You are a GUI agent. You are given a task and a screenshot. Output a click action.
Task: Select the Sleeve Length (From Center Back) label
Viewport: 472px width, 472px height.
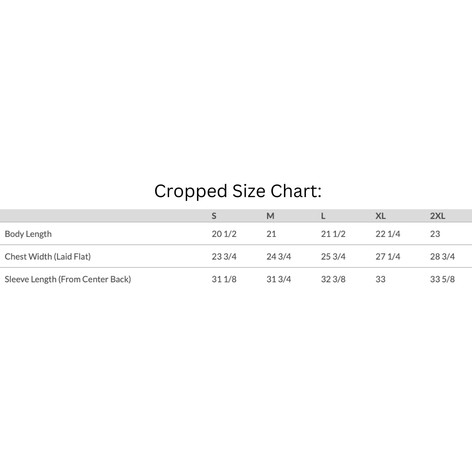coord(68,279)
